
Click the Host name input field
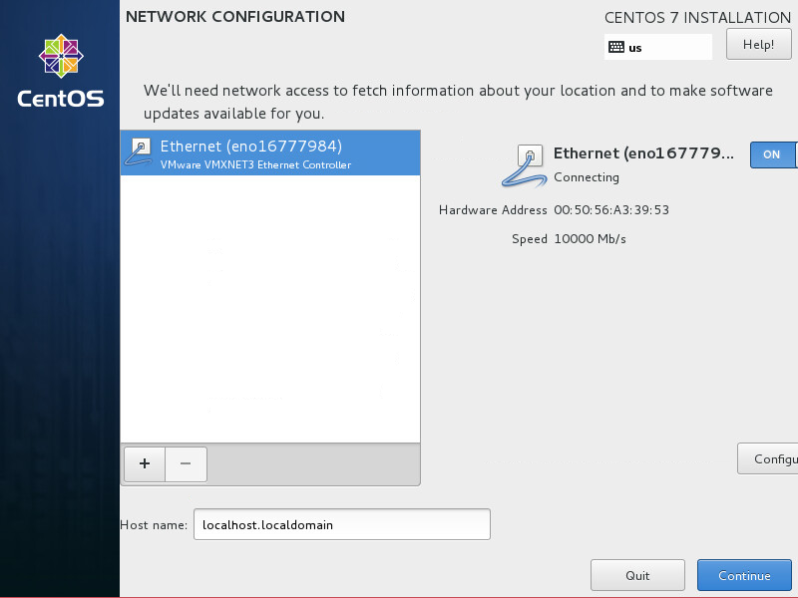tap(342, 524)
